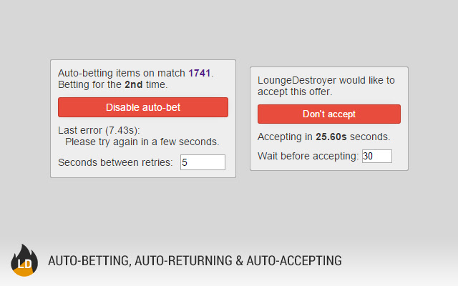The height and width of the screenshot is (286, 458).
Task: Click the AUTO-BETTING banner heading text
Action: pyautogui.click(x=89, y=261)
